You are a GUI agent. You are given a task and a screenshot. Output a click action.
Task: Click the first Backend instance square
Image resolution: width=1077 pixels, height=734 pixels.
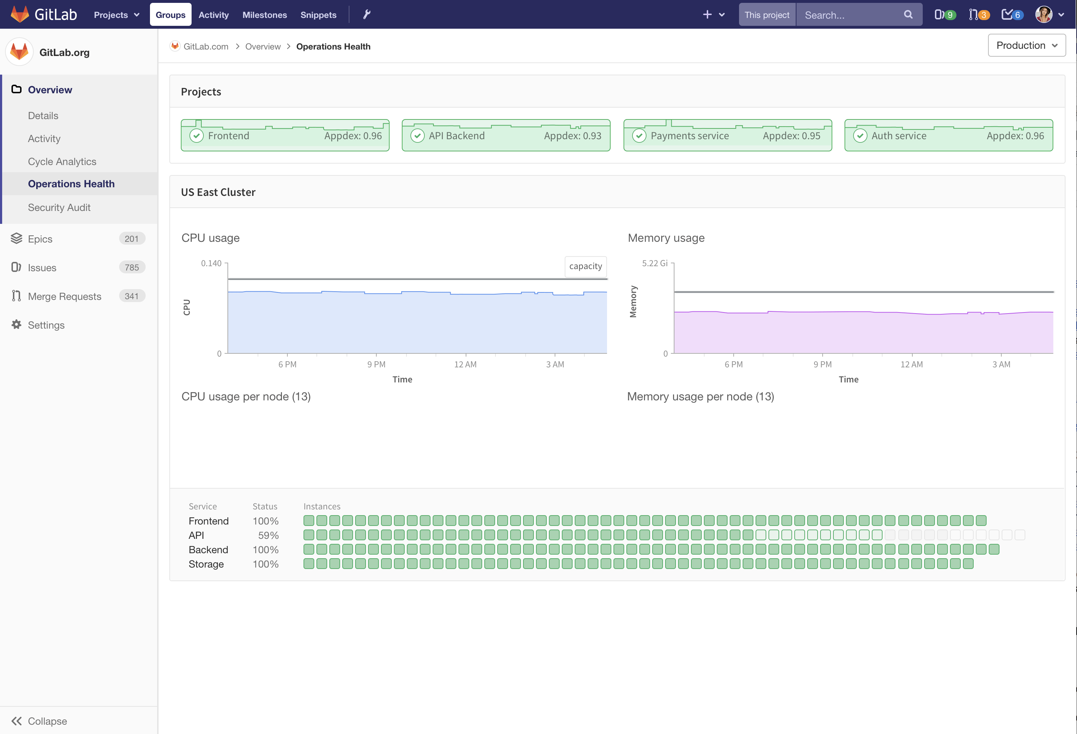coord(309,549)
